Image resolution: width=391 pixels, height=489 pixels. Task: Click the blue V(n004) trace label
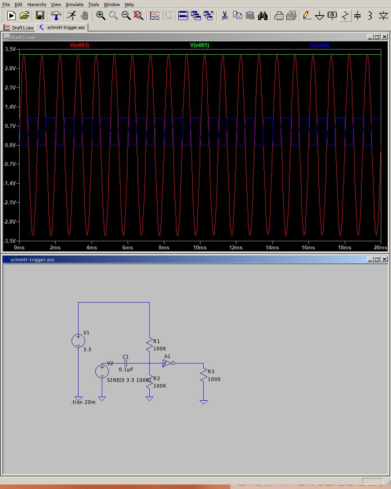(x=320, y=45)
